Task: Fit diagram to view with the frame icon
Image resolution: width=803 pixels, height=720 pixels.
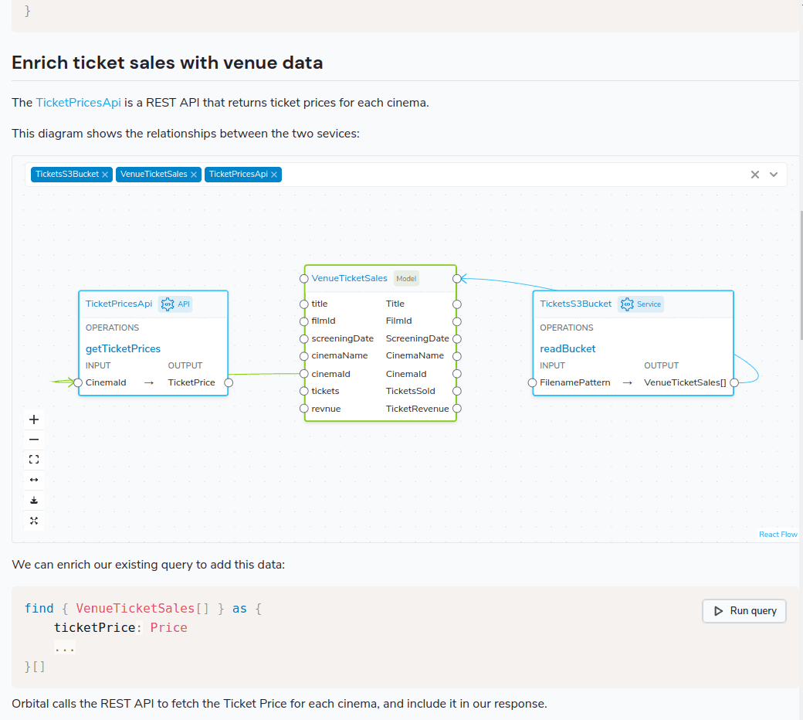Action: 34,460
